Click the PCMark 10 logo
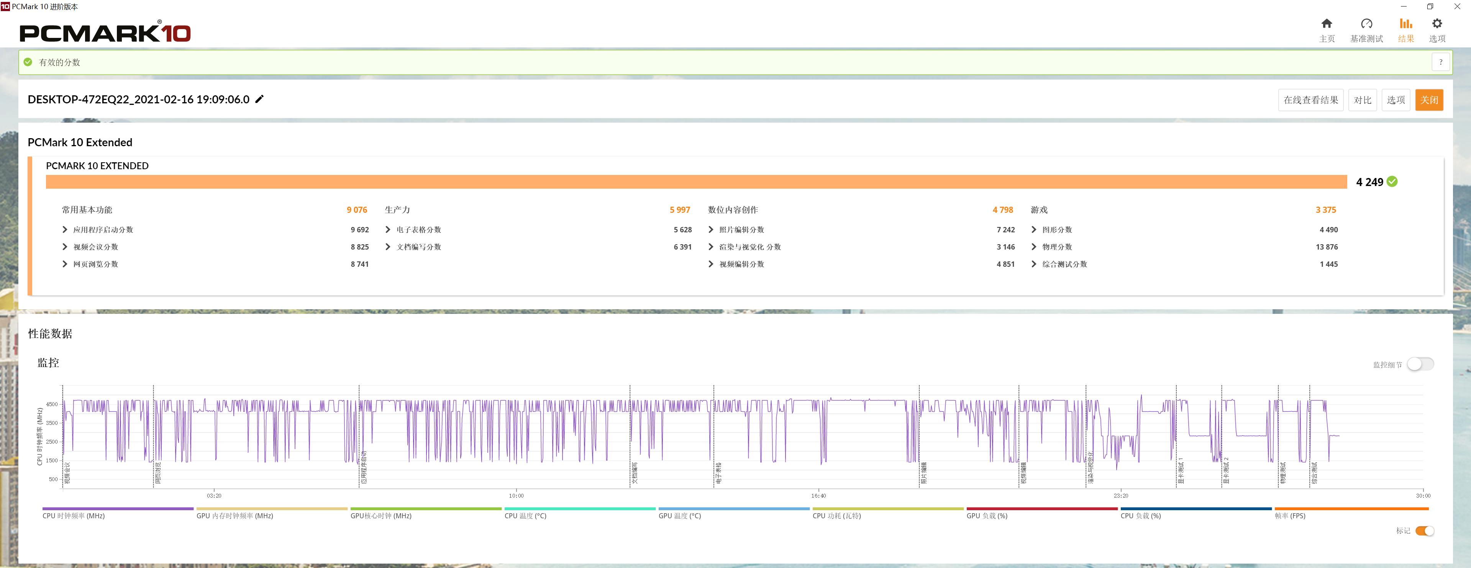The width and height of the screenshot is (1471, 568). (x=105, y=33)
